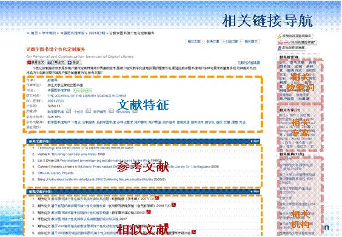Open the 引证文献 tab
This screenshot has width=342, height=237.
(x=232, y=41)
